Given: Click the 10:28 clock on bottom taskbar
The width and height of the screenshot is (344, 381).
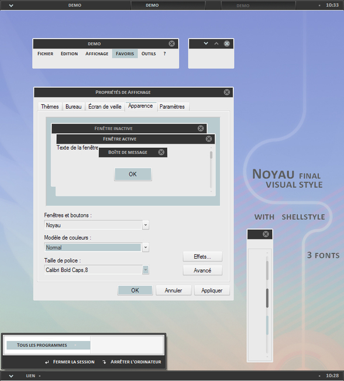Looking at the screenshot, I should pos(332,376).
